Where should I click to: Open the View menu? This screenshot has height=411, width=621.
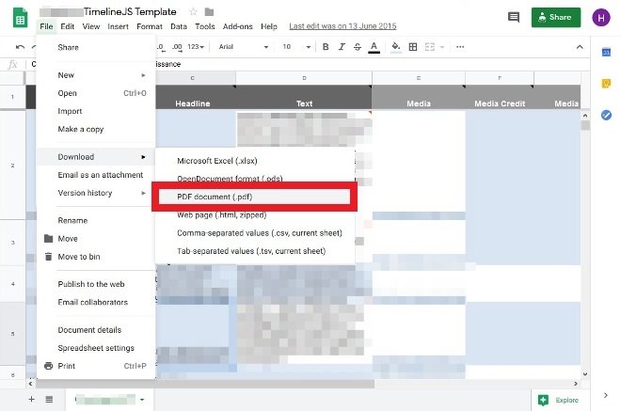pyautogui.click(x=91, y=26)
